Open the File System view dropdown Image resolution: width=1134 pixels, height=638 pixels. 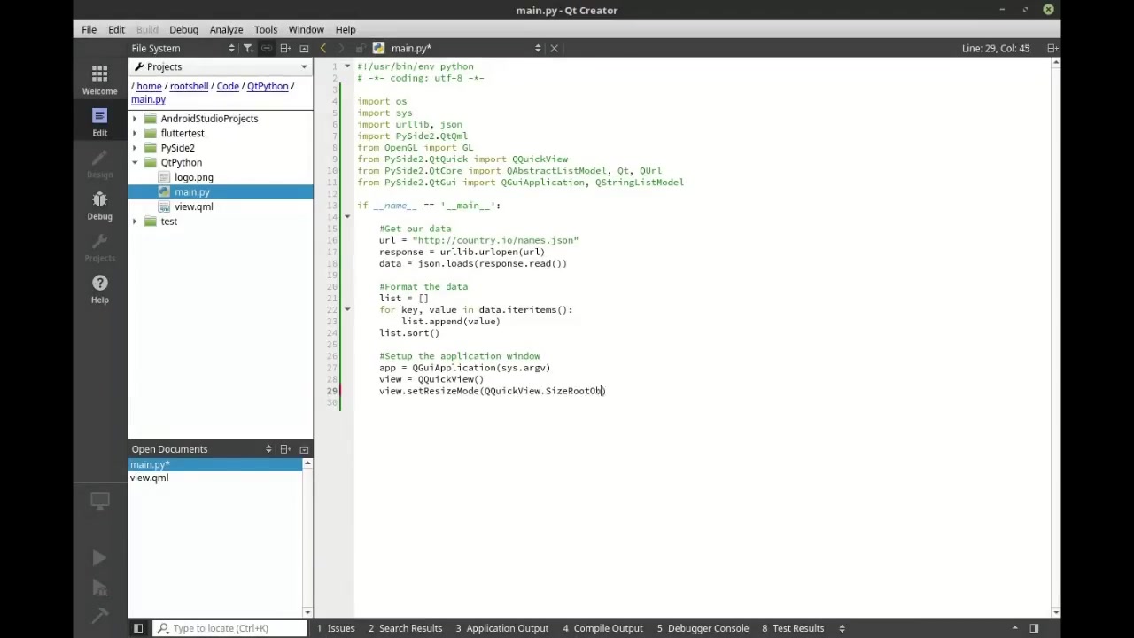pos(183,48)
